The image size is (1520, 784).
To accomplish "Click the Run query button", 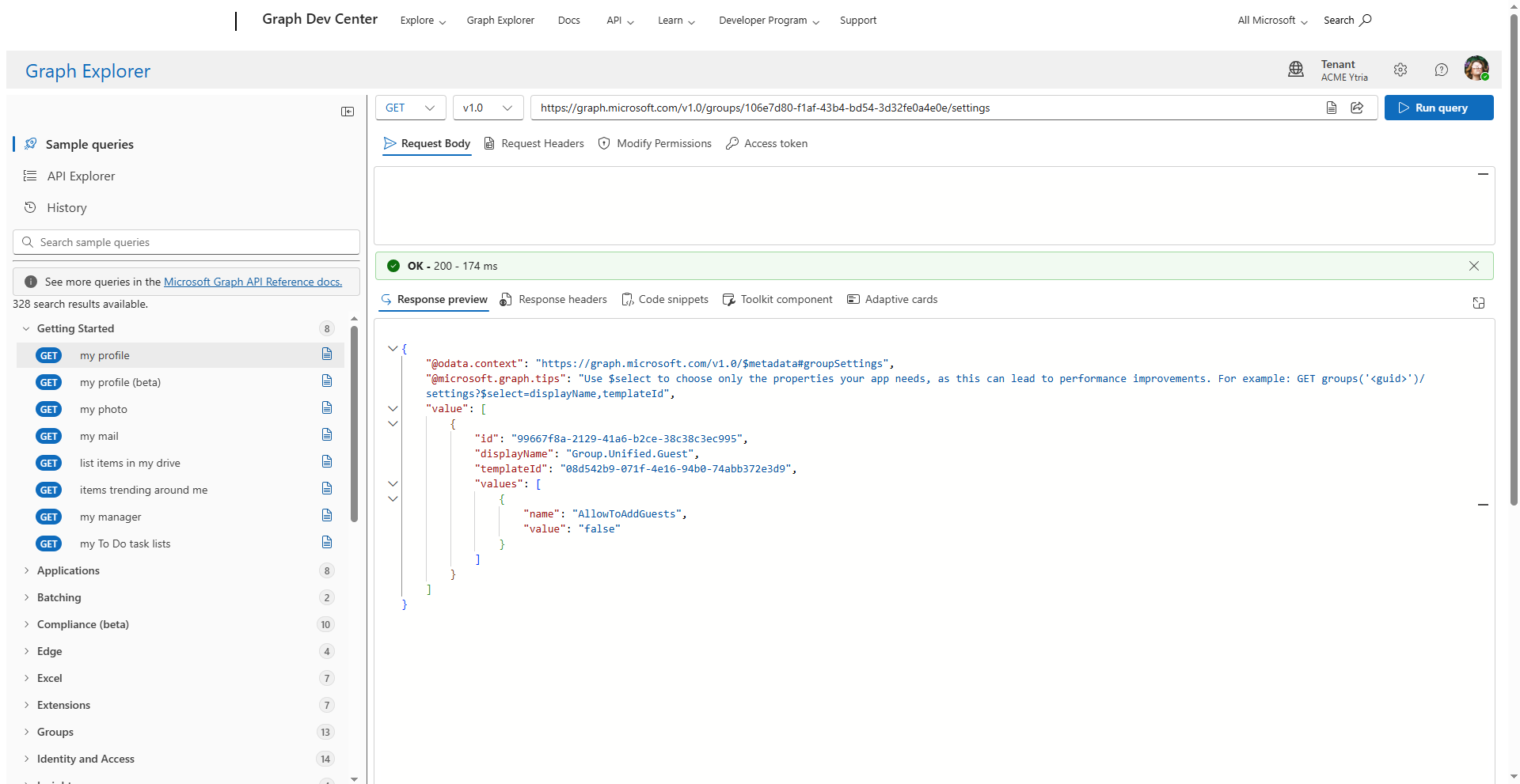I will coord(1438,108).
